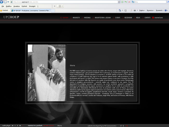This screenshot has height=127, width=169.
Task: Select the UP GROUP browser tab
Action: coord(31,11)
